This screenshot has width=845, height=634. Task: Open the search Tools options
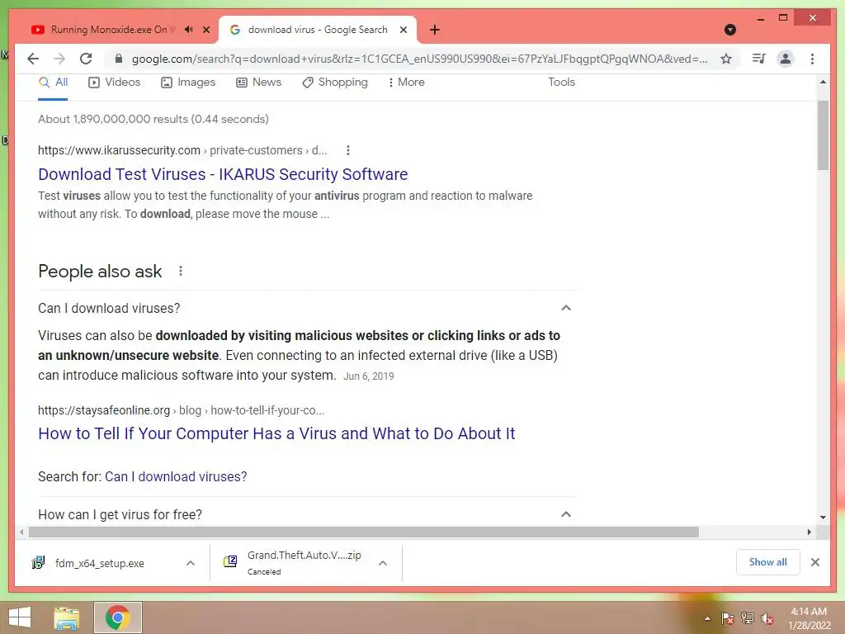[x=561, y=82]
